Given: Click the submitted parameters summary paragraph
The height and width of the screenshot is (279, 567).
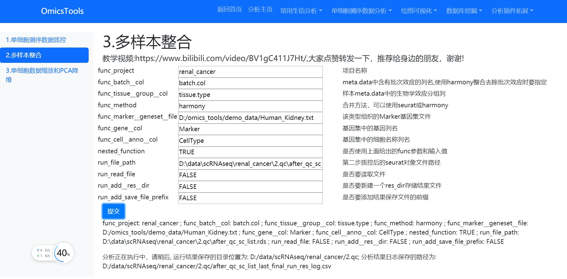Looking at the screenshot, I should (x=315, y=232).
